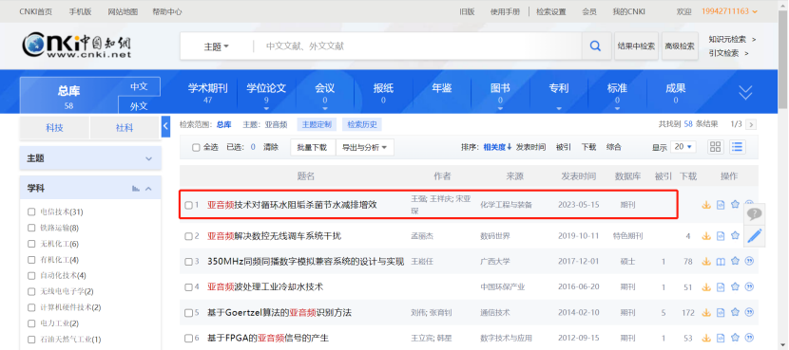789x350 pixels.
Task: Click the search keyword input field
Action: 417,46
